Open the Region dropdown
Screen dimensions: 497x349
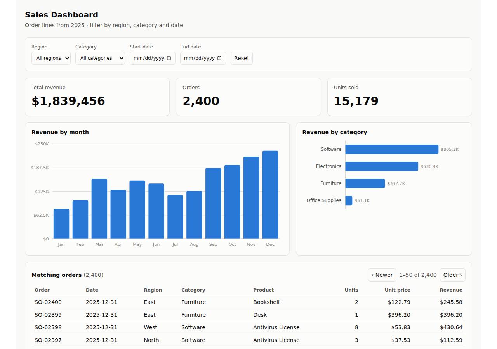point(51,58)
